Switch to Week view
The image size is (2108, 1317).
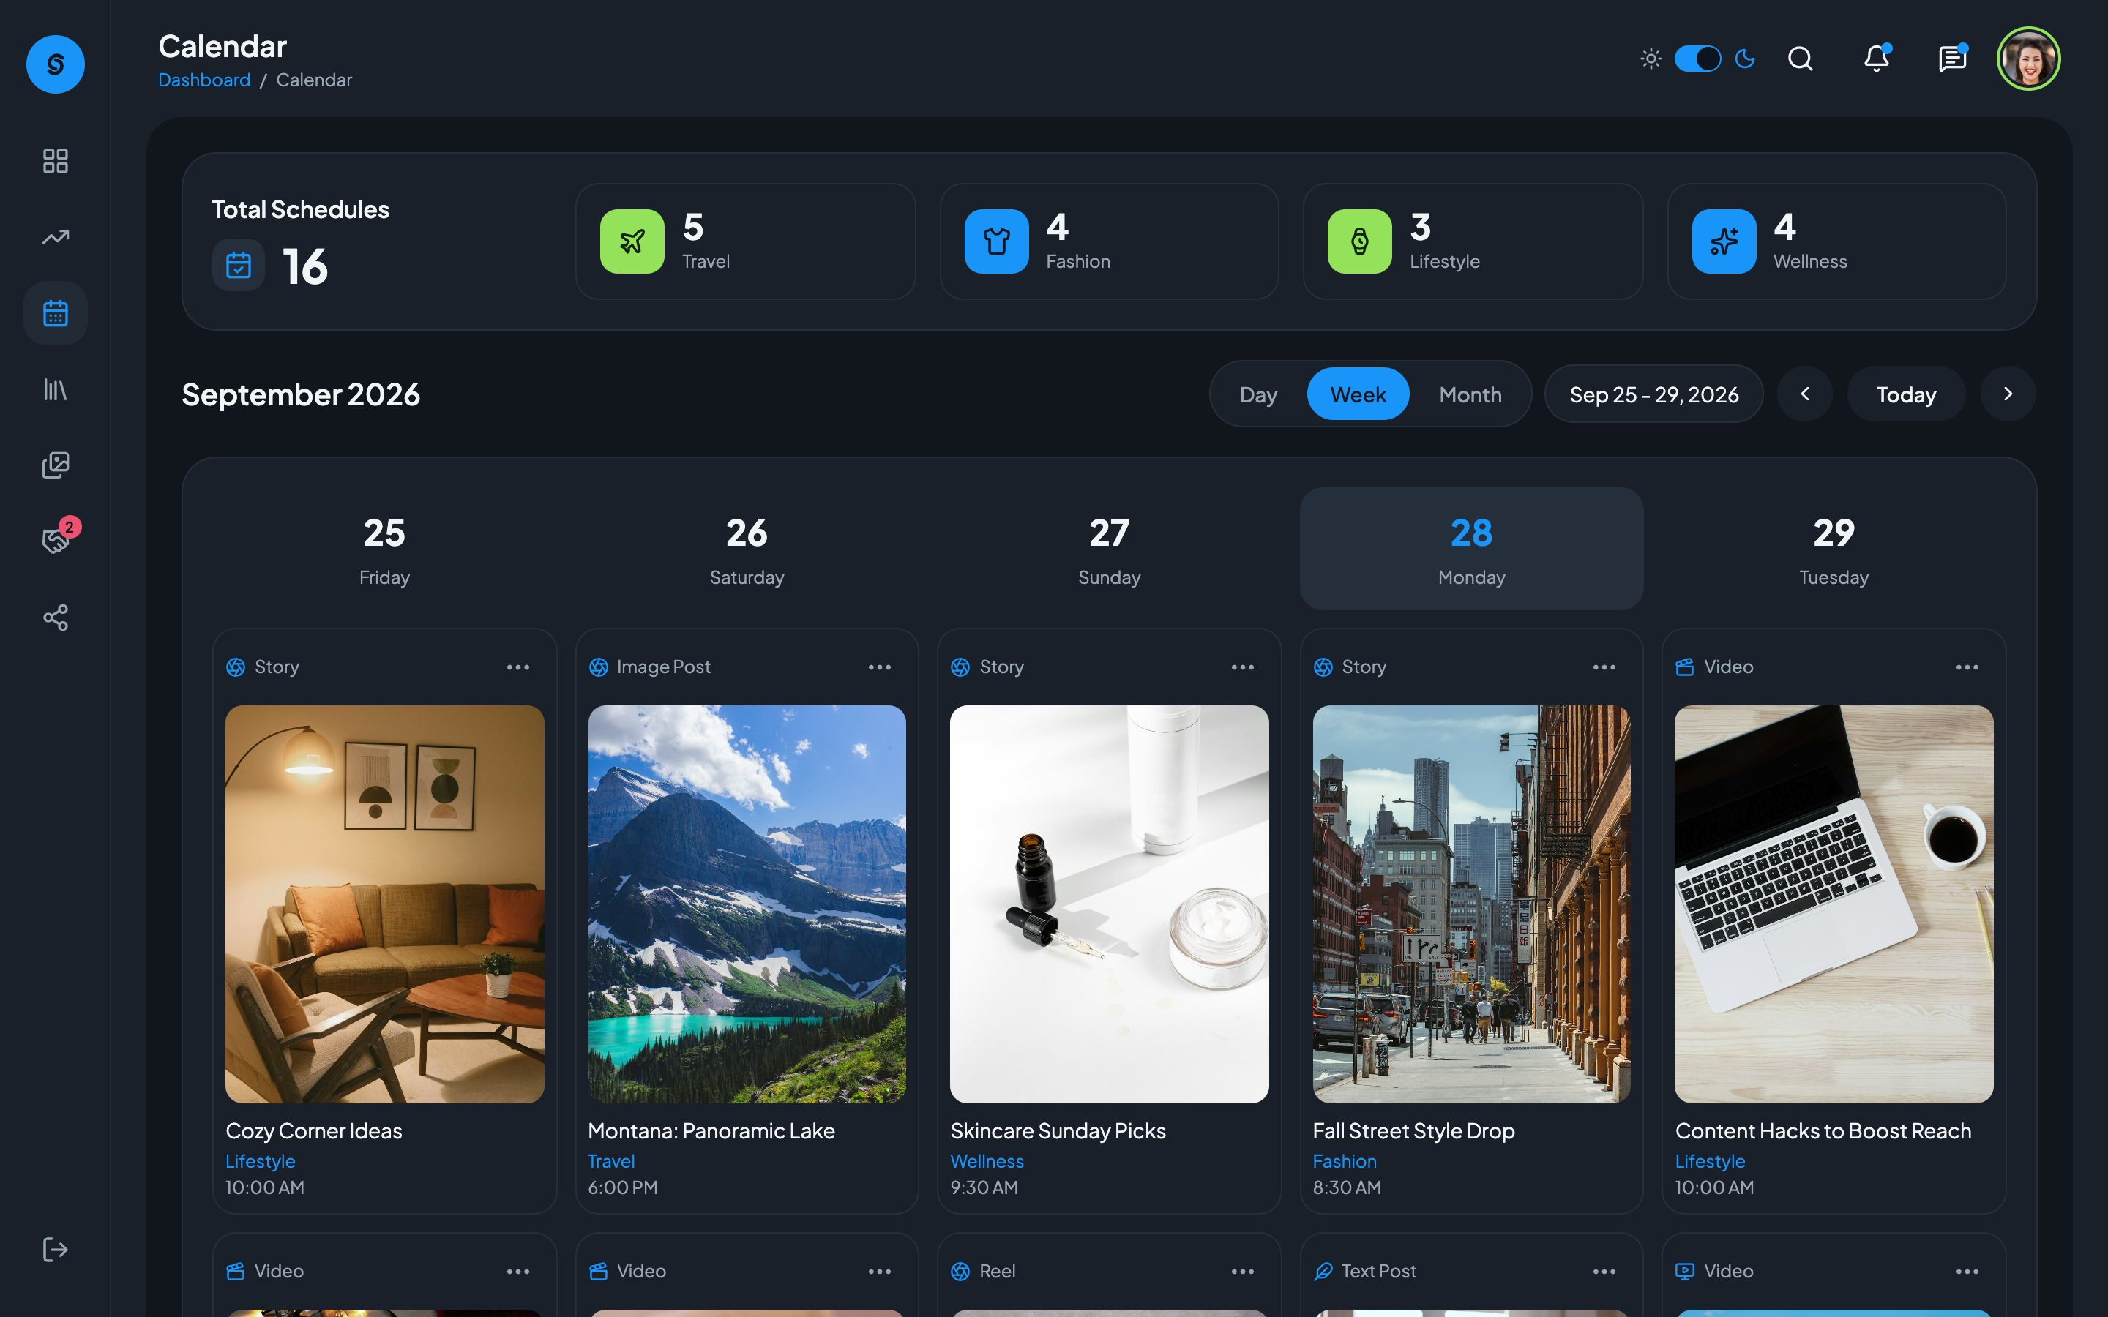click(x=1358, y=394)
